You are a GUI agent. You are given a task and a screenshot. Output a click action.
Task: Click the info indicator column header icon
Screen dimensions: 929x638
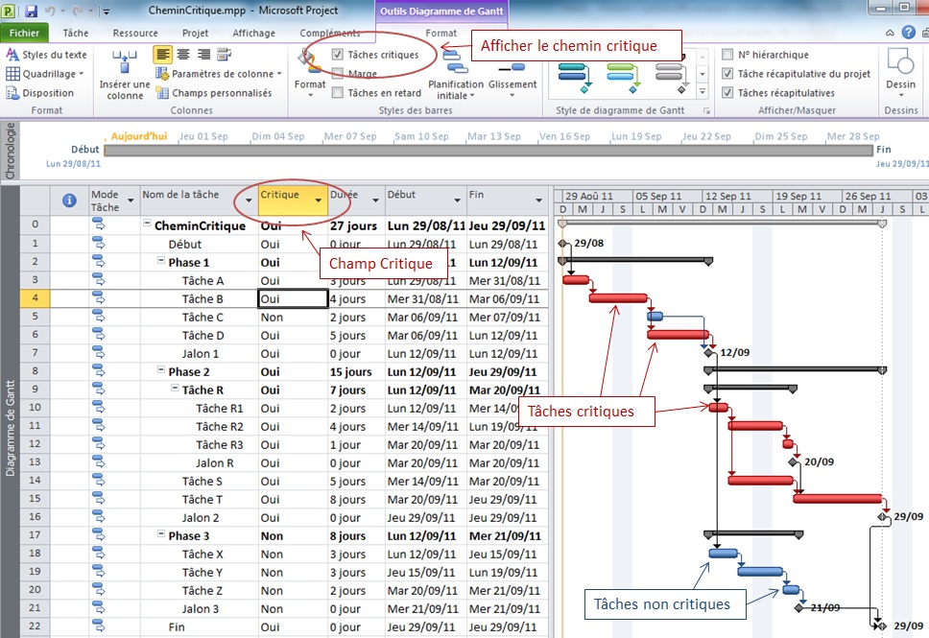pyautogui.click(x=69, y=201)
